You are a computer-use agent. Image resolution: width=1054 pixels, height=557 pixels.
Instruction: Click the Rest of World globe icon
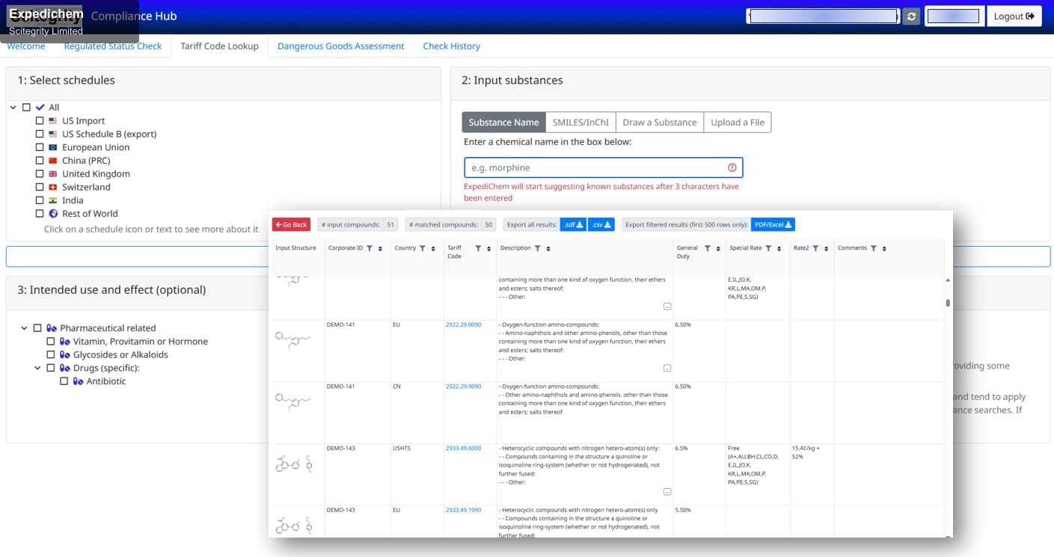tap(52, 214)
